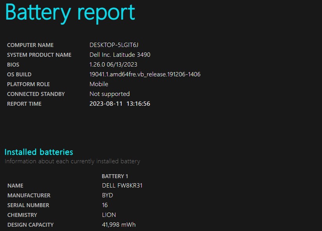Click the report time 2023-08-11 13:16:56

pos(120,104)
